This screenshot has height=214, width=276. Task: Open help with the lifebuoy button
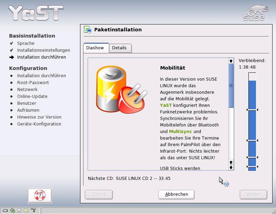(x=40, y=195)
